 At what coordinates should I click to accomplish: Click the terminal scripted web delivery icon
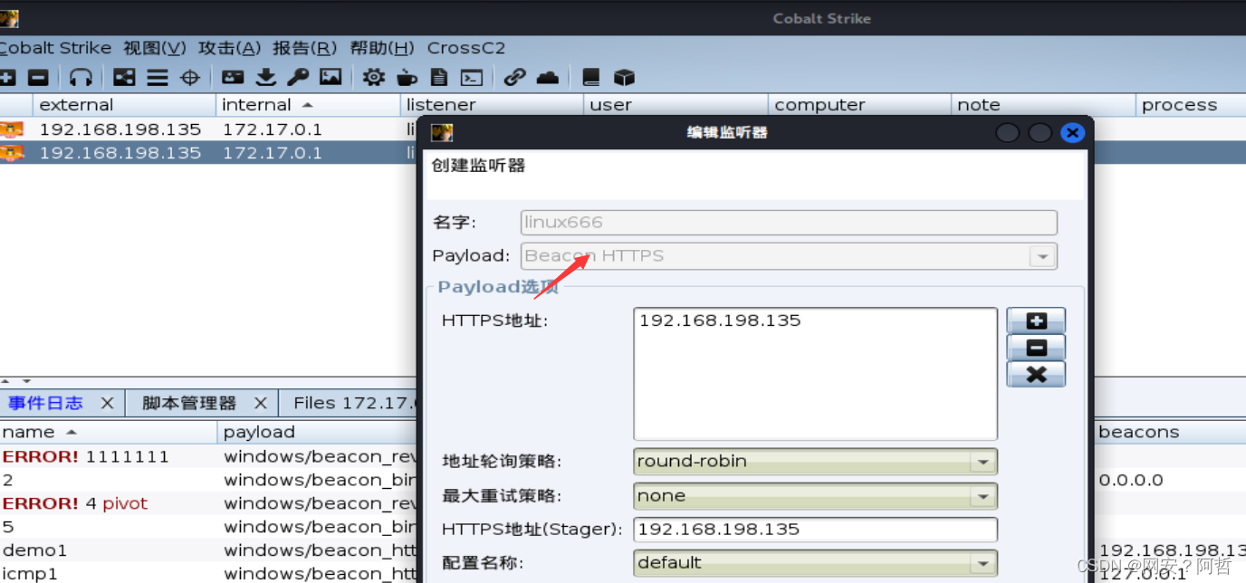pos(471,78)
